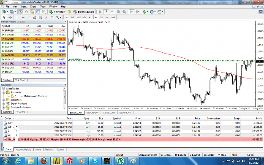Open the Profiles toolbar icon
264x165 pixels.
(12, 12)
